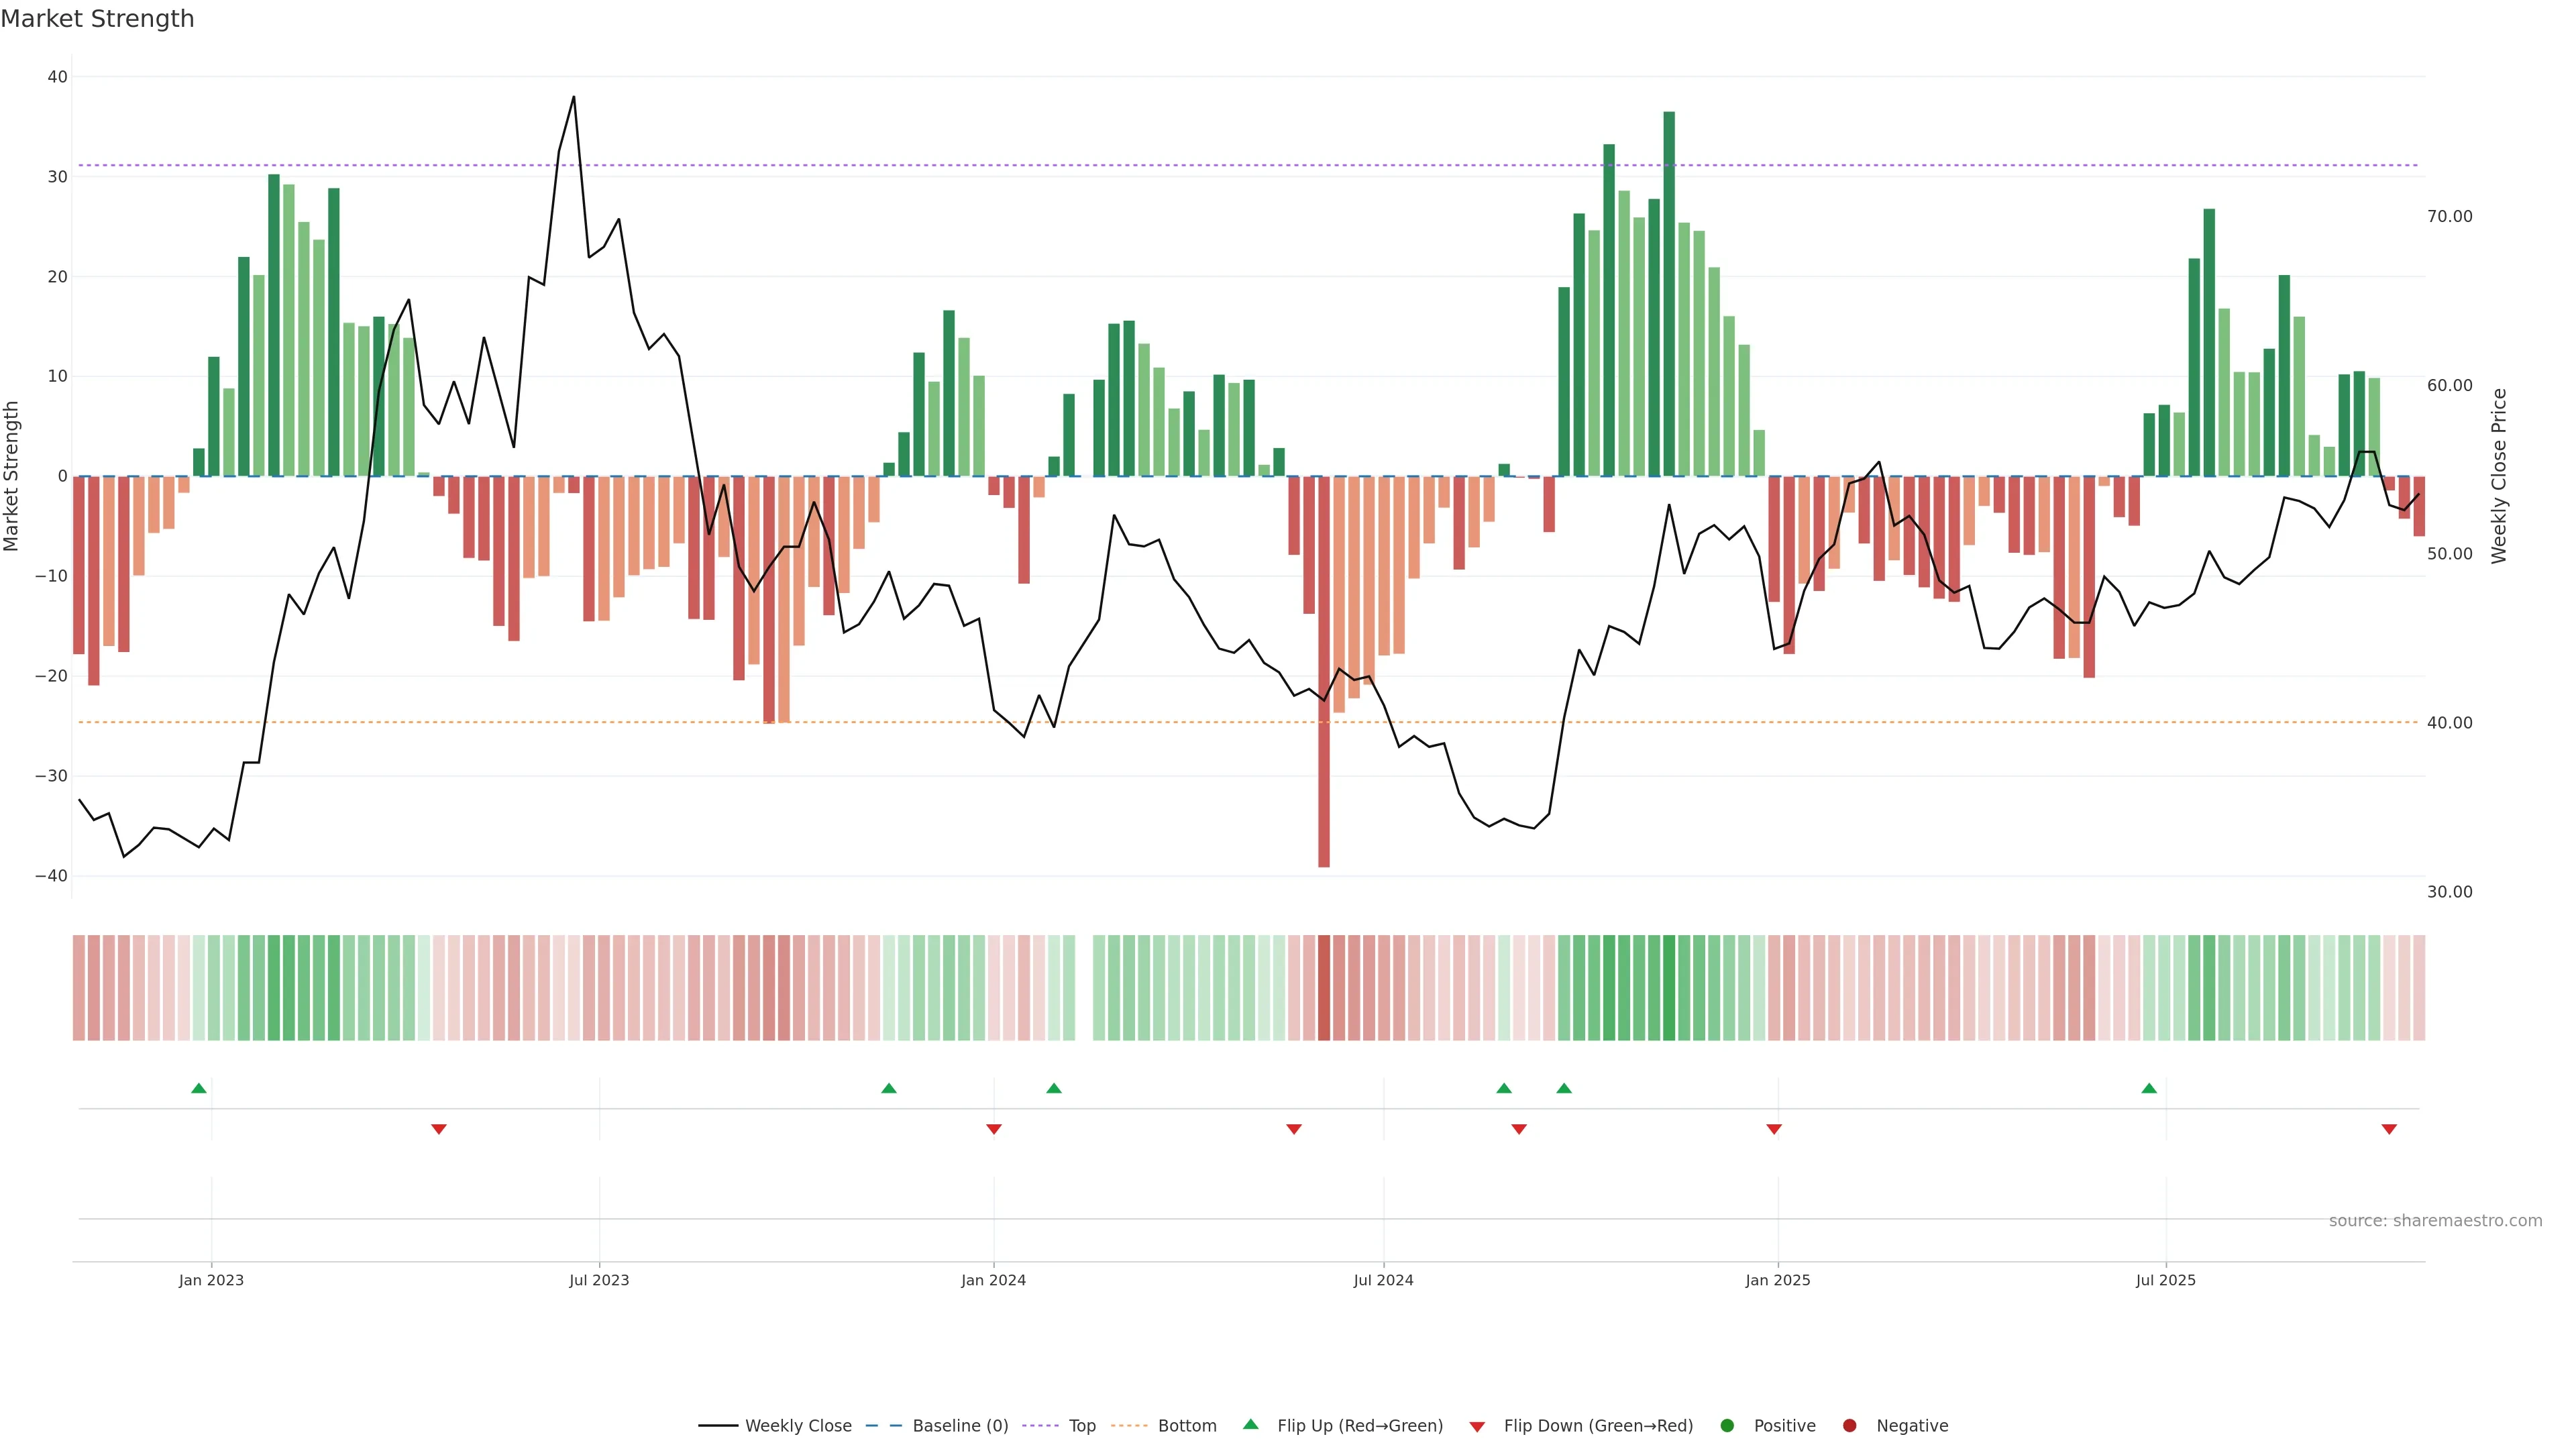Open the source: sharemaestro.com text
The image size is (2576, 1449).
tap(2435, 1220)
